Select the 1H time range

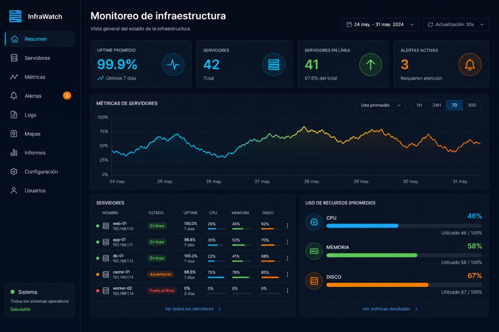tap(419, 105)
